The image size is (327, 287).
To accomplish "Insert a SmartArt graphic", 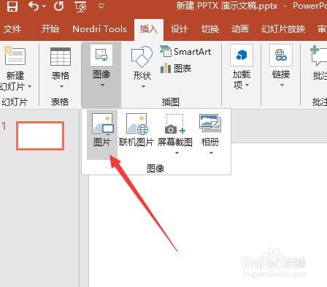I will [x=185, y=52].
